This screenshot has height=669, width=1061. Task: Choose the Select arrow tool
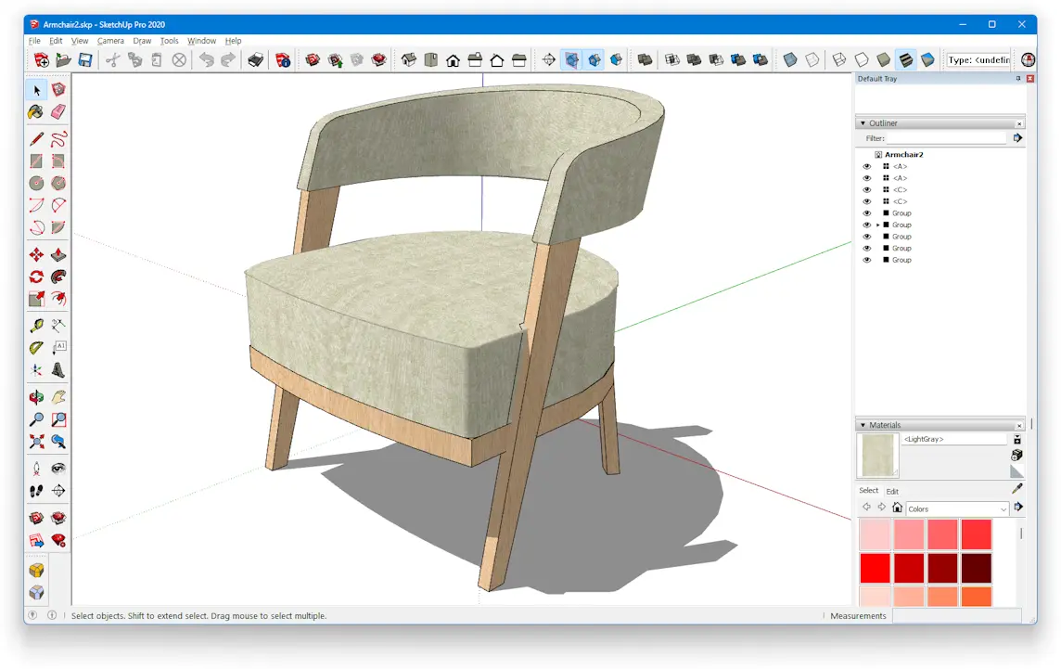[36, 90]
